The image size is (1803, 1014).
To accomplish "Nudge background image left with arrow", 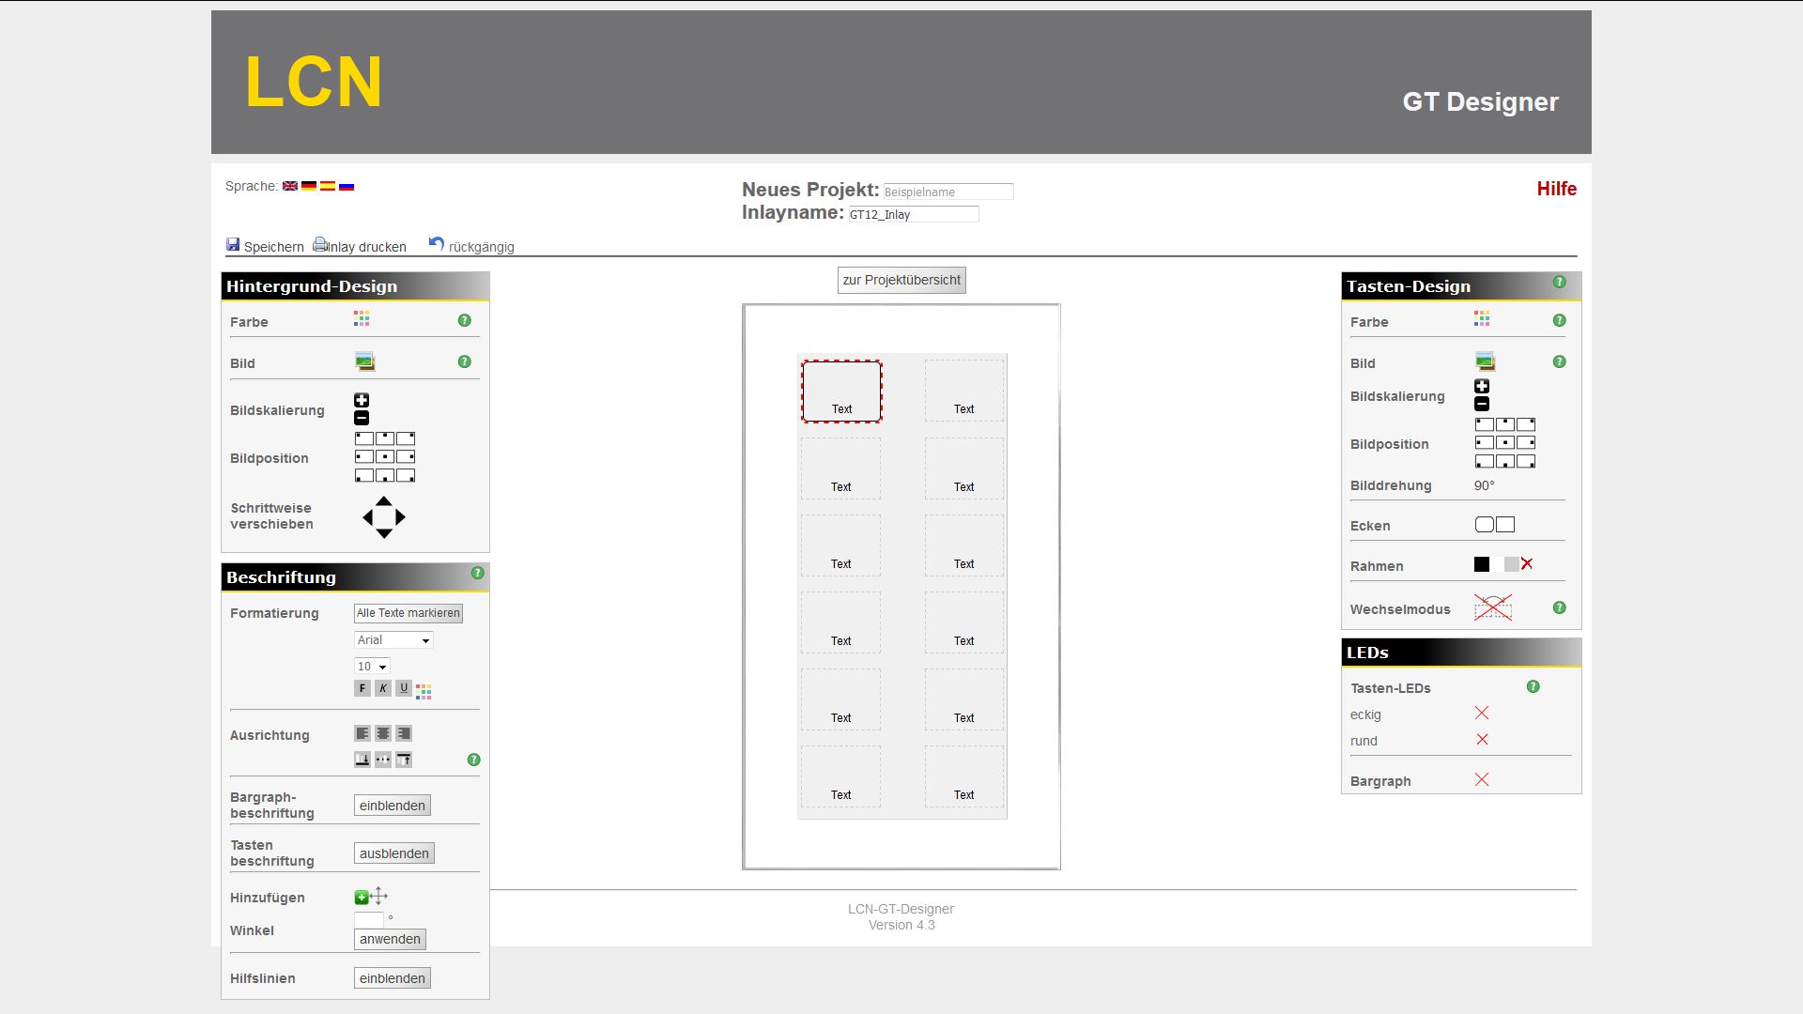I will click(367, 517).
